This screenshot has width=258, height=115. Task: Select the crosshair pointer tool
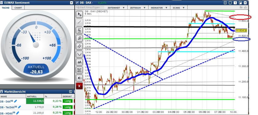[x=79, y=14]
